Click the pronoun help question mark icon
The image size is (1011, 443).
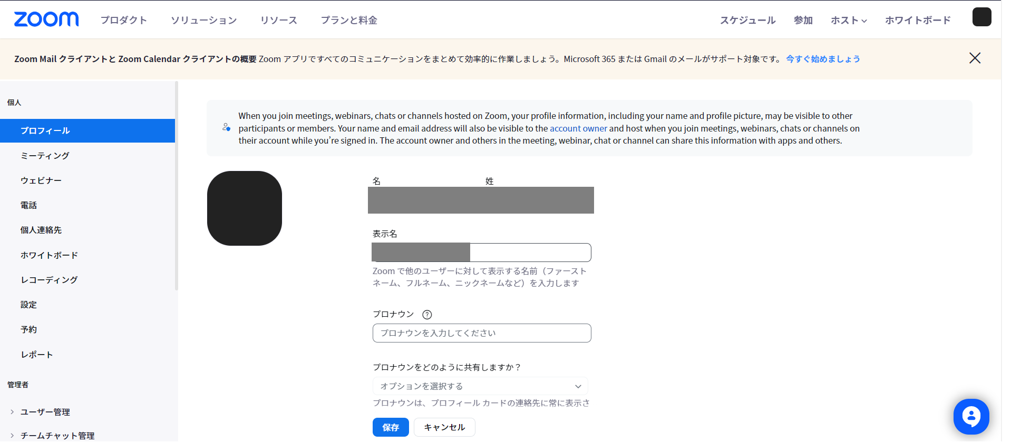[427, 315]
